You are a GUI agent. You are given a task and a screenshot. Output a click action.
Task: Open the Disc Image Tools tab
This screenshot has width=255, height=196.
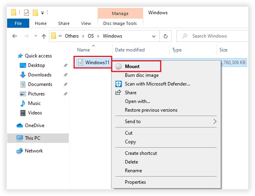[x=120, y=23]
